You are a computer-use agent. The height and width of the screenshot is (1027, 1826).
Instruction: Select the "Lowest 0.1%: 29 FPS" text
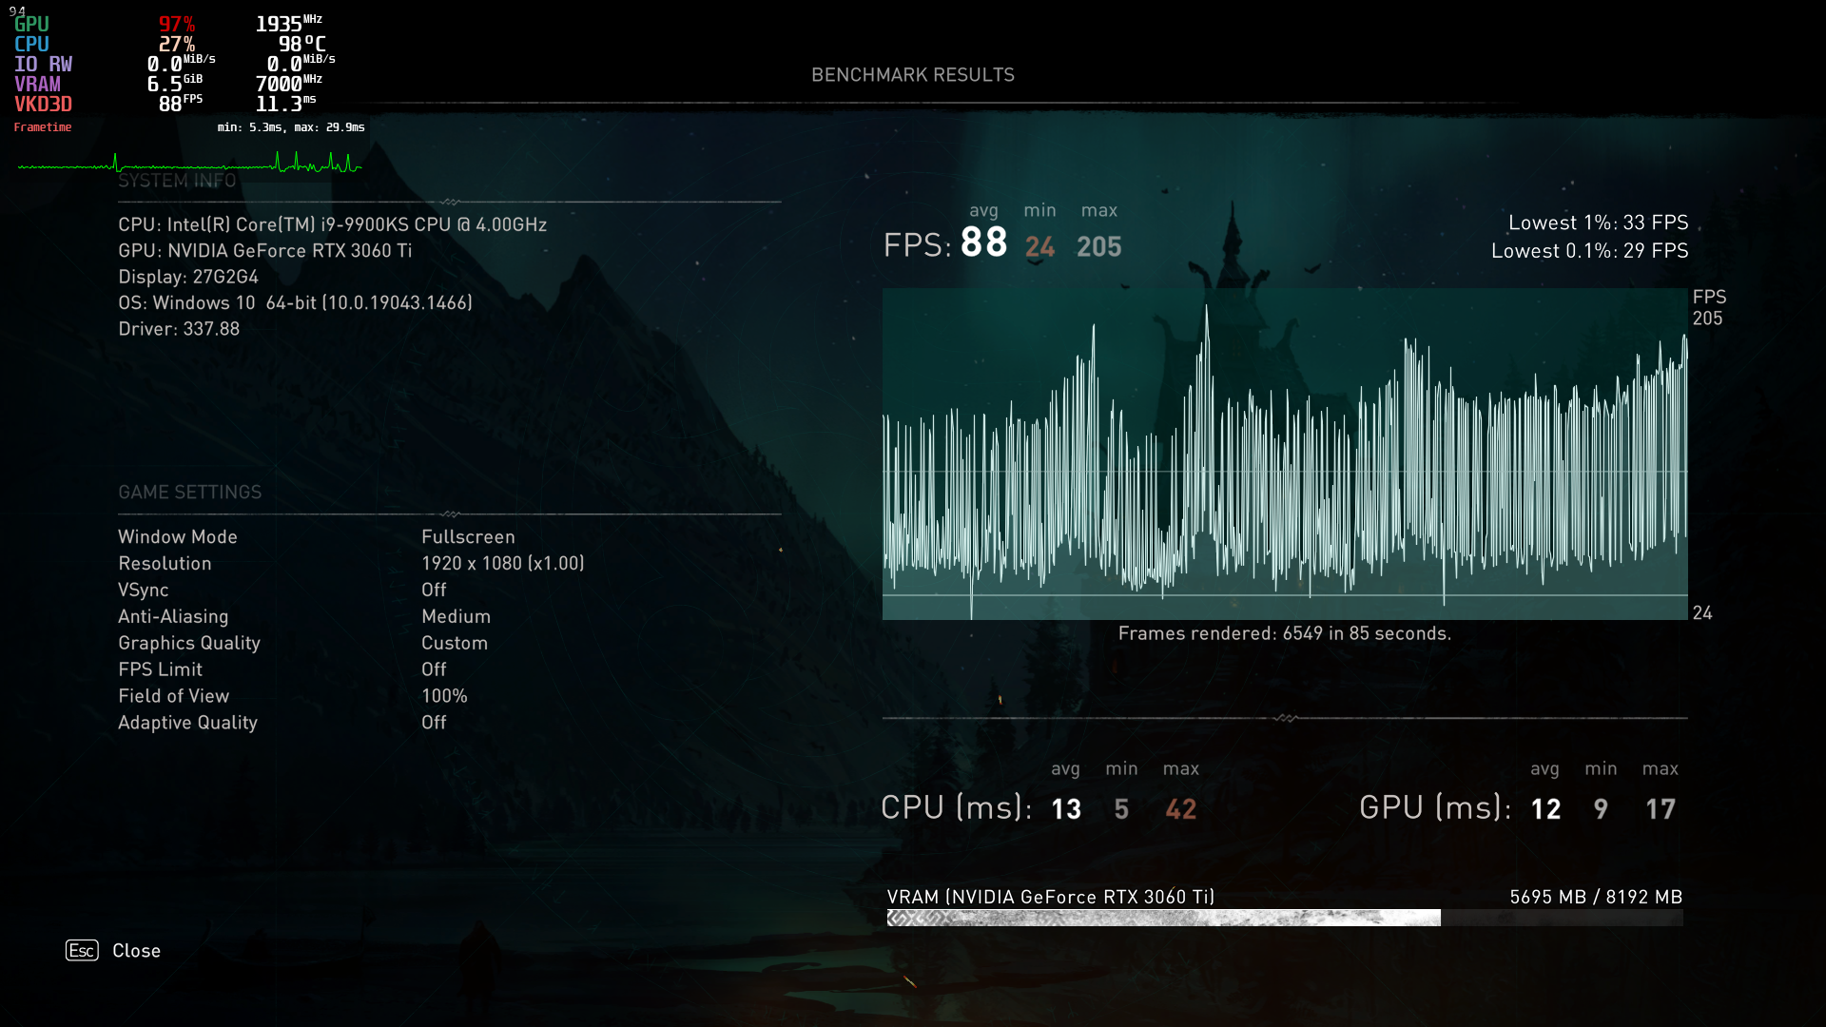coord(1590,251)
